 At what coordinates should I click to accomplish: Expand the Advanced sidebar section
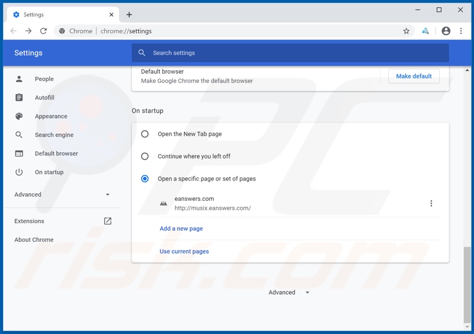point(62,194)
